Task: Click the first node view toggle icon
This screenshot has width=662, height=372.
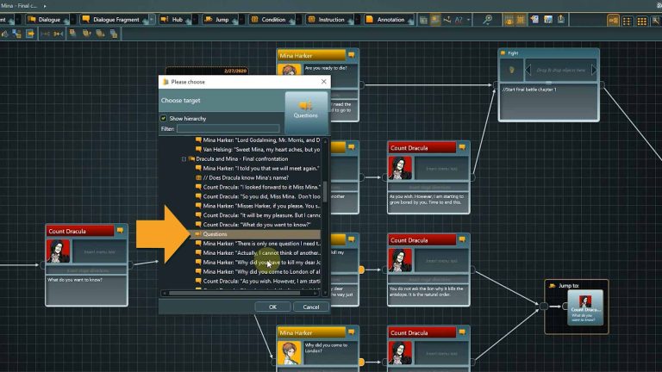Action: tap(423, 20)
